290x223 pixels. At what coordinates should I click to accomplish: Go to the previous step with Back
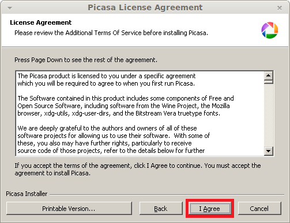[x=161, y=208]
